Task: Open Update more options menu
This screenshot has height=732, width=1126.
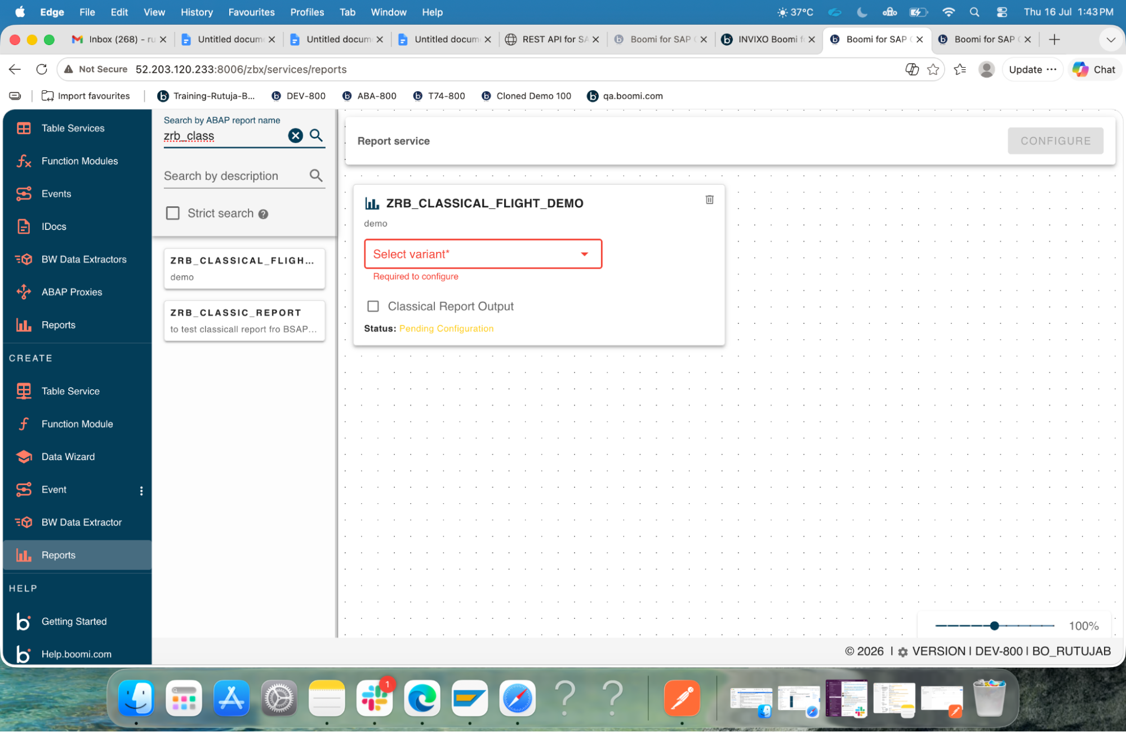Action: point(1052,69)
